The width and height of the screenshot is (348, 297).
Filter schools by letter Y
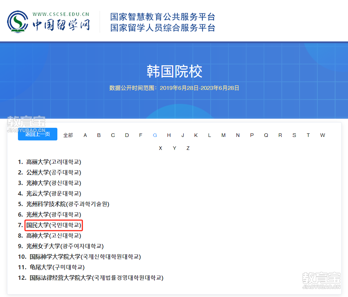click(175, 148)
